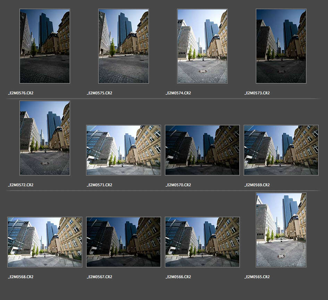Select the _E2M0569.CR2 image thumbnail

281,150
